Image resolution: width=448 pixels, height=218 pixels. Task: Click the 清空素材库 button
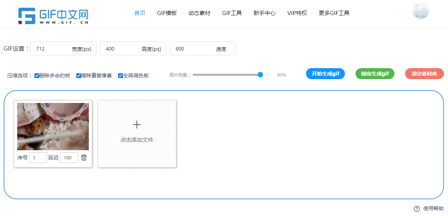(x=425, y=74)
